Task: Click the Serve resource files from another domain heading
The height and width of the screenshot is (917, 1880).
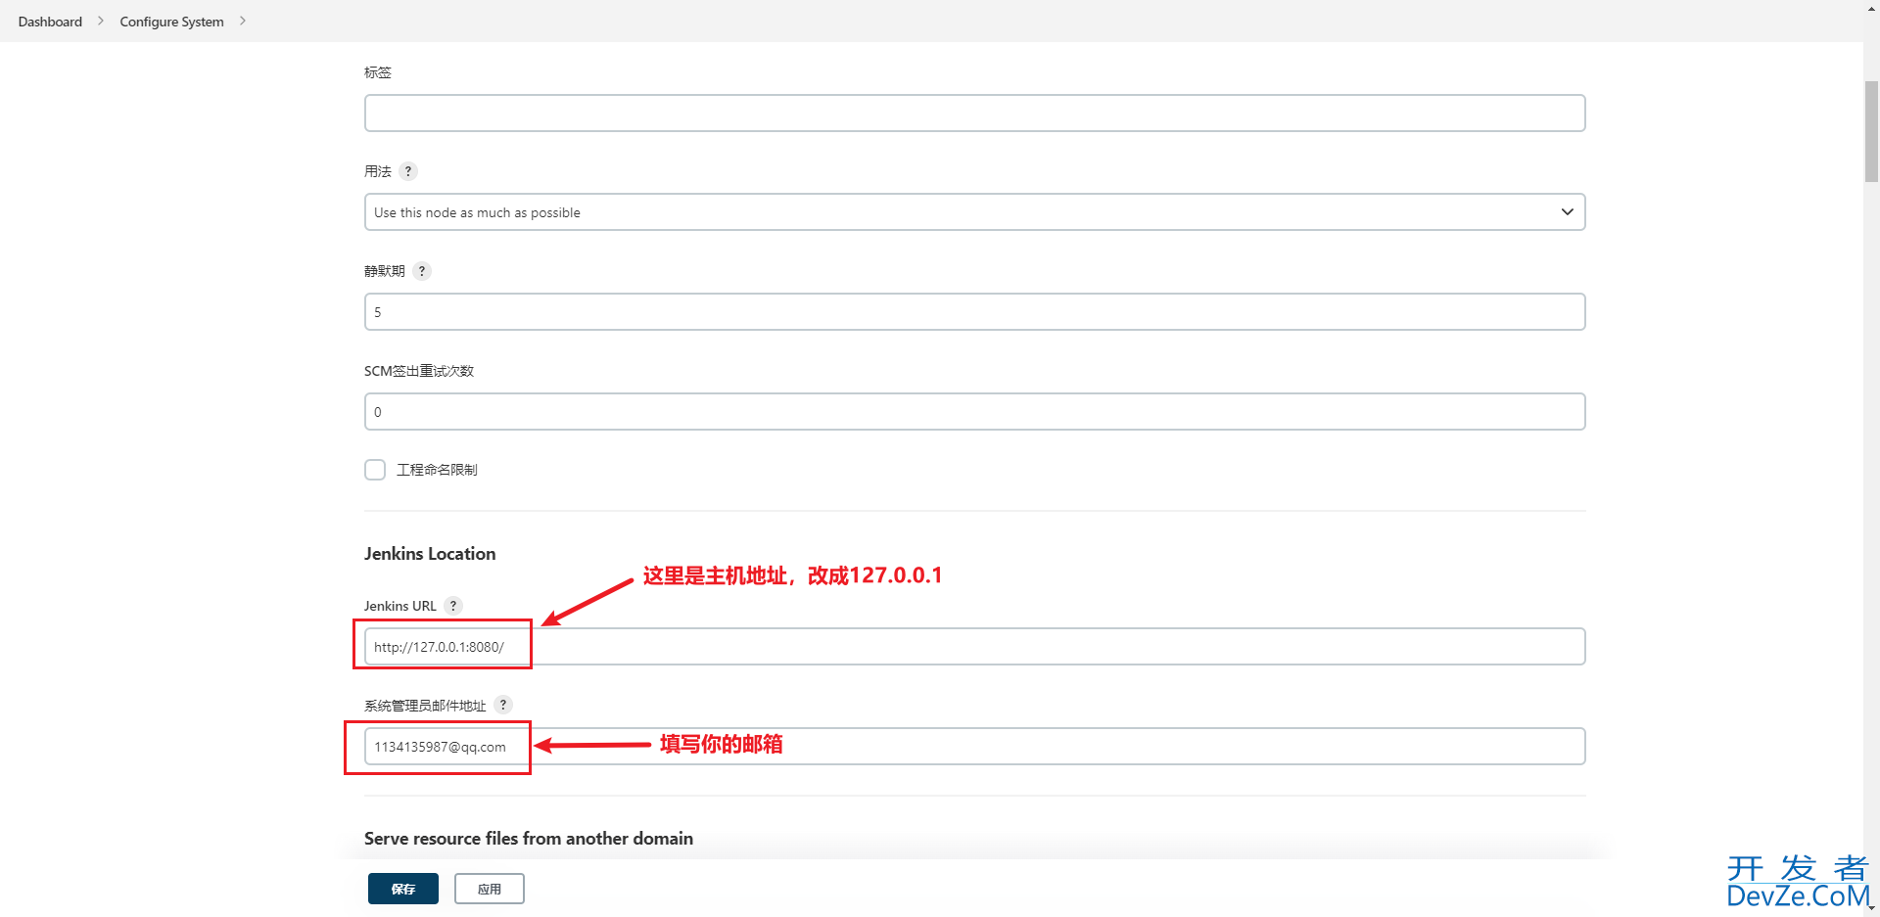Action: [529, 839]
